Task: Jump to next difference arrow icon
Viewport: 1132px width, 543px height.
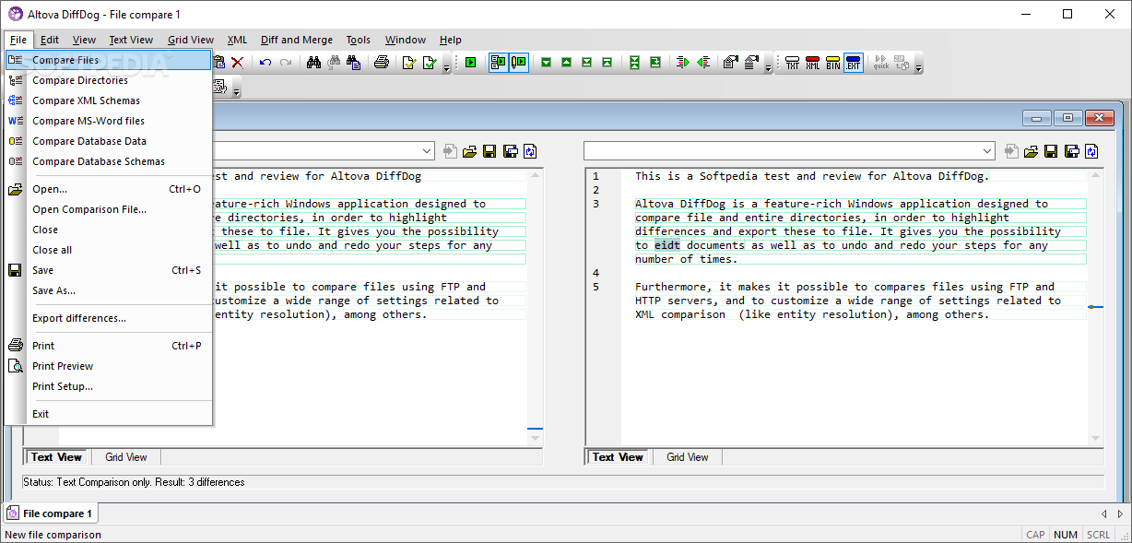Action: 546,63
